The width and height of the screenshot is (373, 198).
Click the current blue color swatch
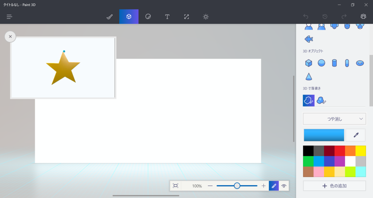[x=324, y=135]
